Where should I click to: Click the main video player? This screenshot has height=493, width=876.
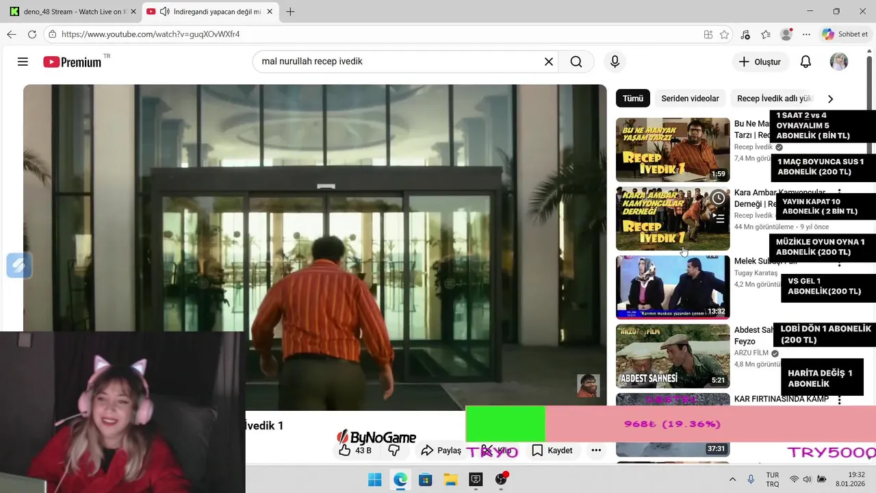point(315,247)
